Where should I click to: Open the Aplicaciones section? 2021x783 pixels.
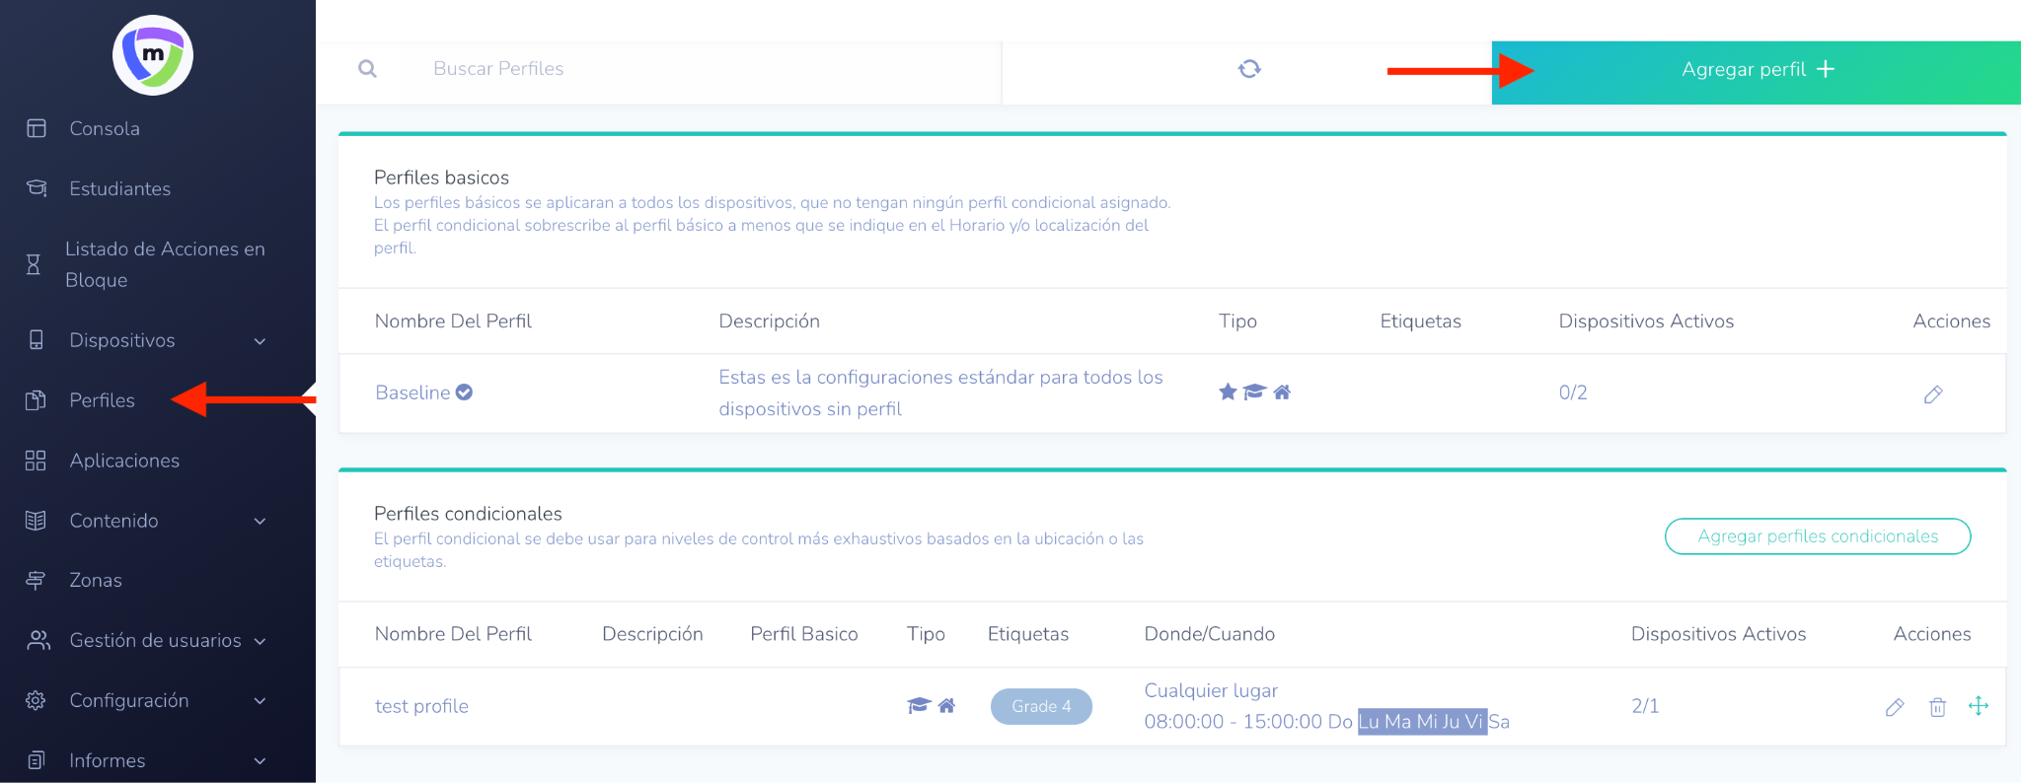(124, 462)
